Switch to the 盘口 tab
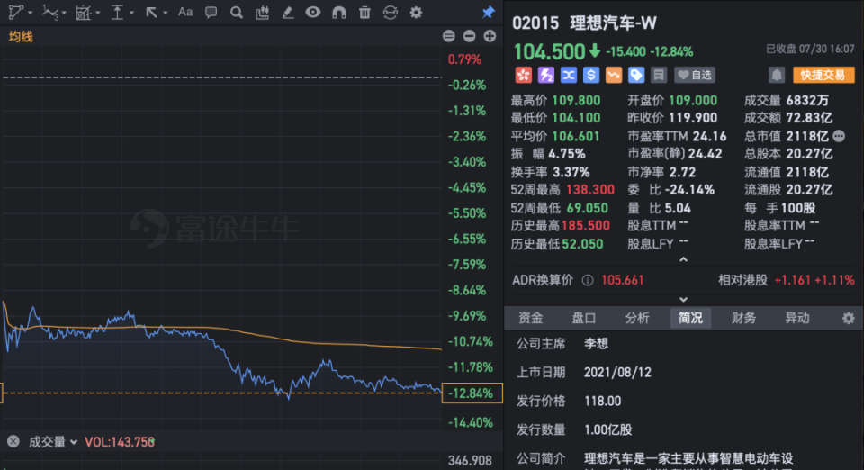The image size is (864, 470). [x=584, y=318]
